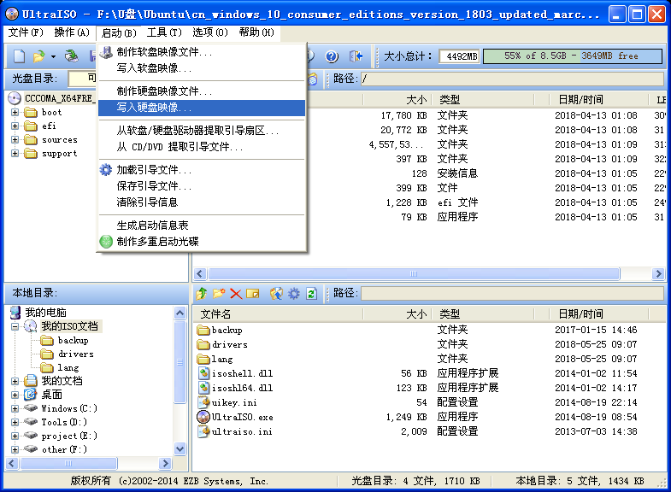Choose 从 CD/DVD 提取引导文件... entry
Viewport: 671px width, 492px height.
pyautogui.click(x=202, y=147)
